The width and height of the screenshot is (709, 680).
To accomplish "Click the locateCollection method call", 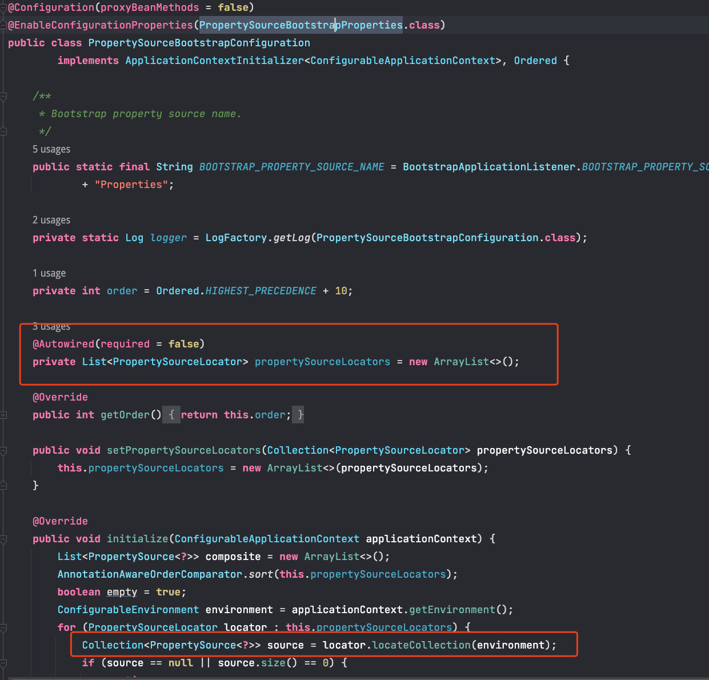I will (x=422, y=645).
